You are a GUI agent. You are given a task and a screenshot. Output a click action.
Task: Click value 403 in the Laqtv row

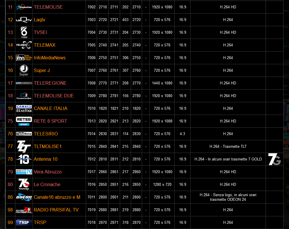125,20
